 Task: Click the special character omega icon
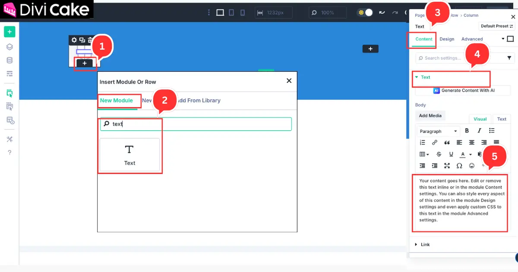click(459, 166)
